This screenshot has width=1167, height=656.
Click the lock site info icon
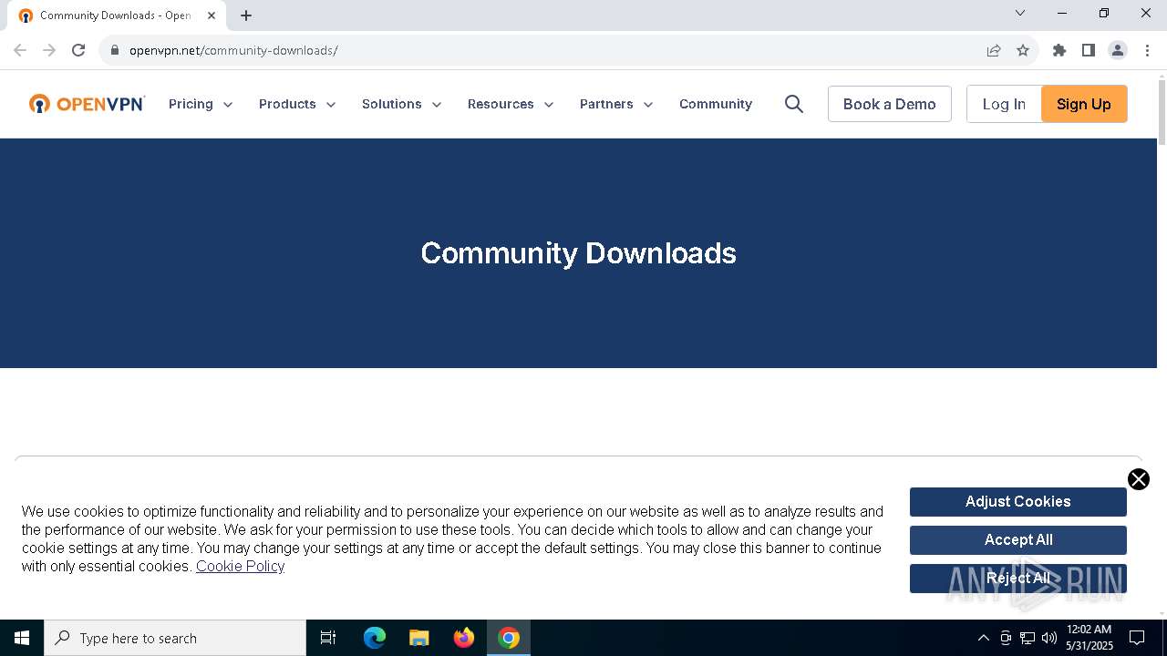[115, 50]
